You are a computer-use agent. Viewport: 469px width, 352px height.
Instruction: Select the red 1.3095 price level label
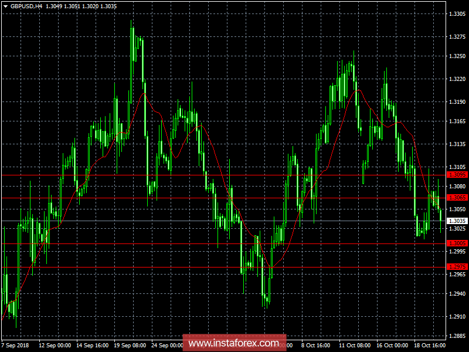[x=457, y=175]
